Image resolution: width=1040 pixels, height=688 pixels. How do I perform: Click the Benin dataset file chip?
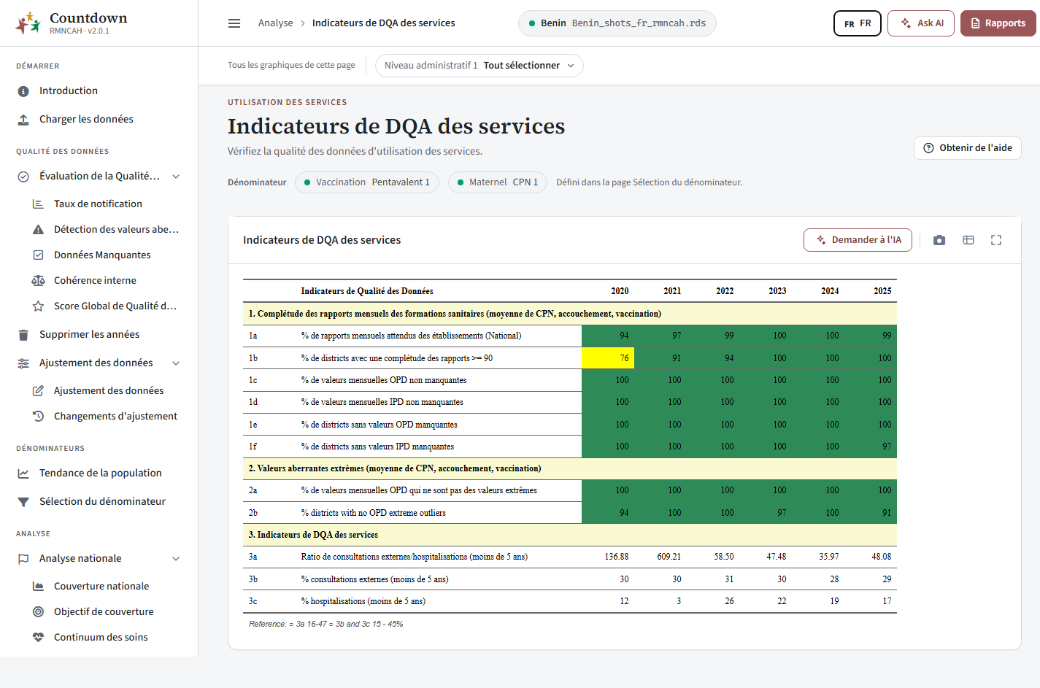tap(617, 23)
